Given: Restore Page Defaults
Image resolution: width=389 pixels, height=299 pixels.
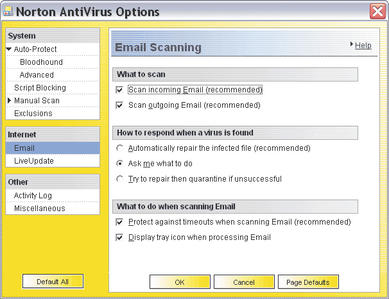Looking at the screenshot, I should click(x=308, y=282).
